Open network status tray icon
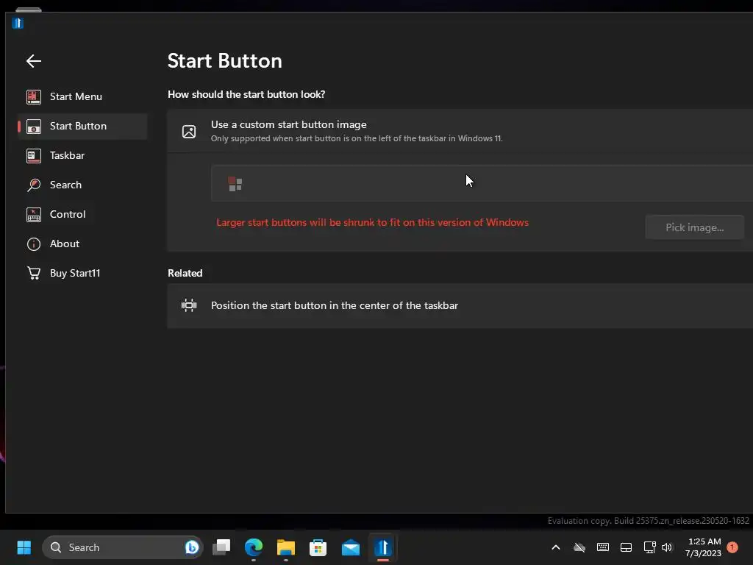Screen dimensions: 753x565 649,547
